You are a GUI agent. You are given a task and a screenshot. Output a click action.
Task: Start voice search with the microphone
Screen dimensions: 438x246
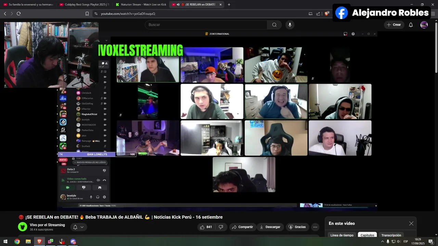pyautogui.click(x=290, y=25)
